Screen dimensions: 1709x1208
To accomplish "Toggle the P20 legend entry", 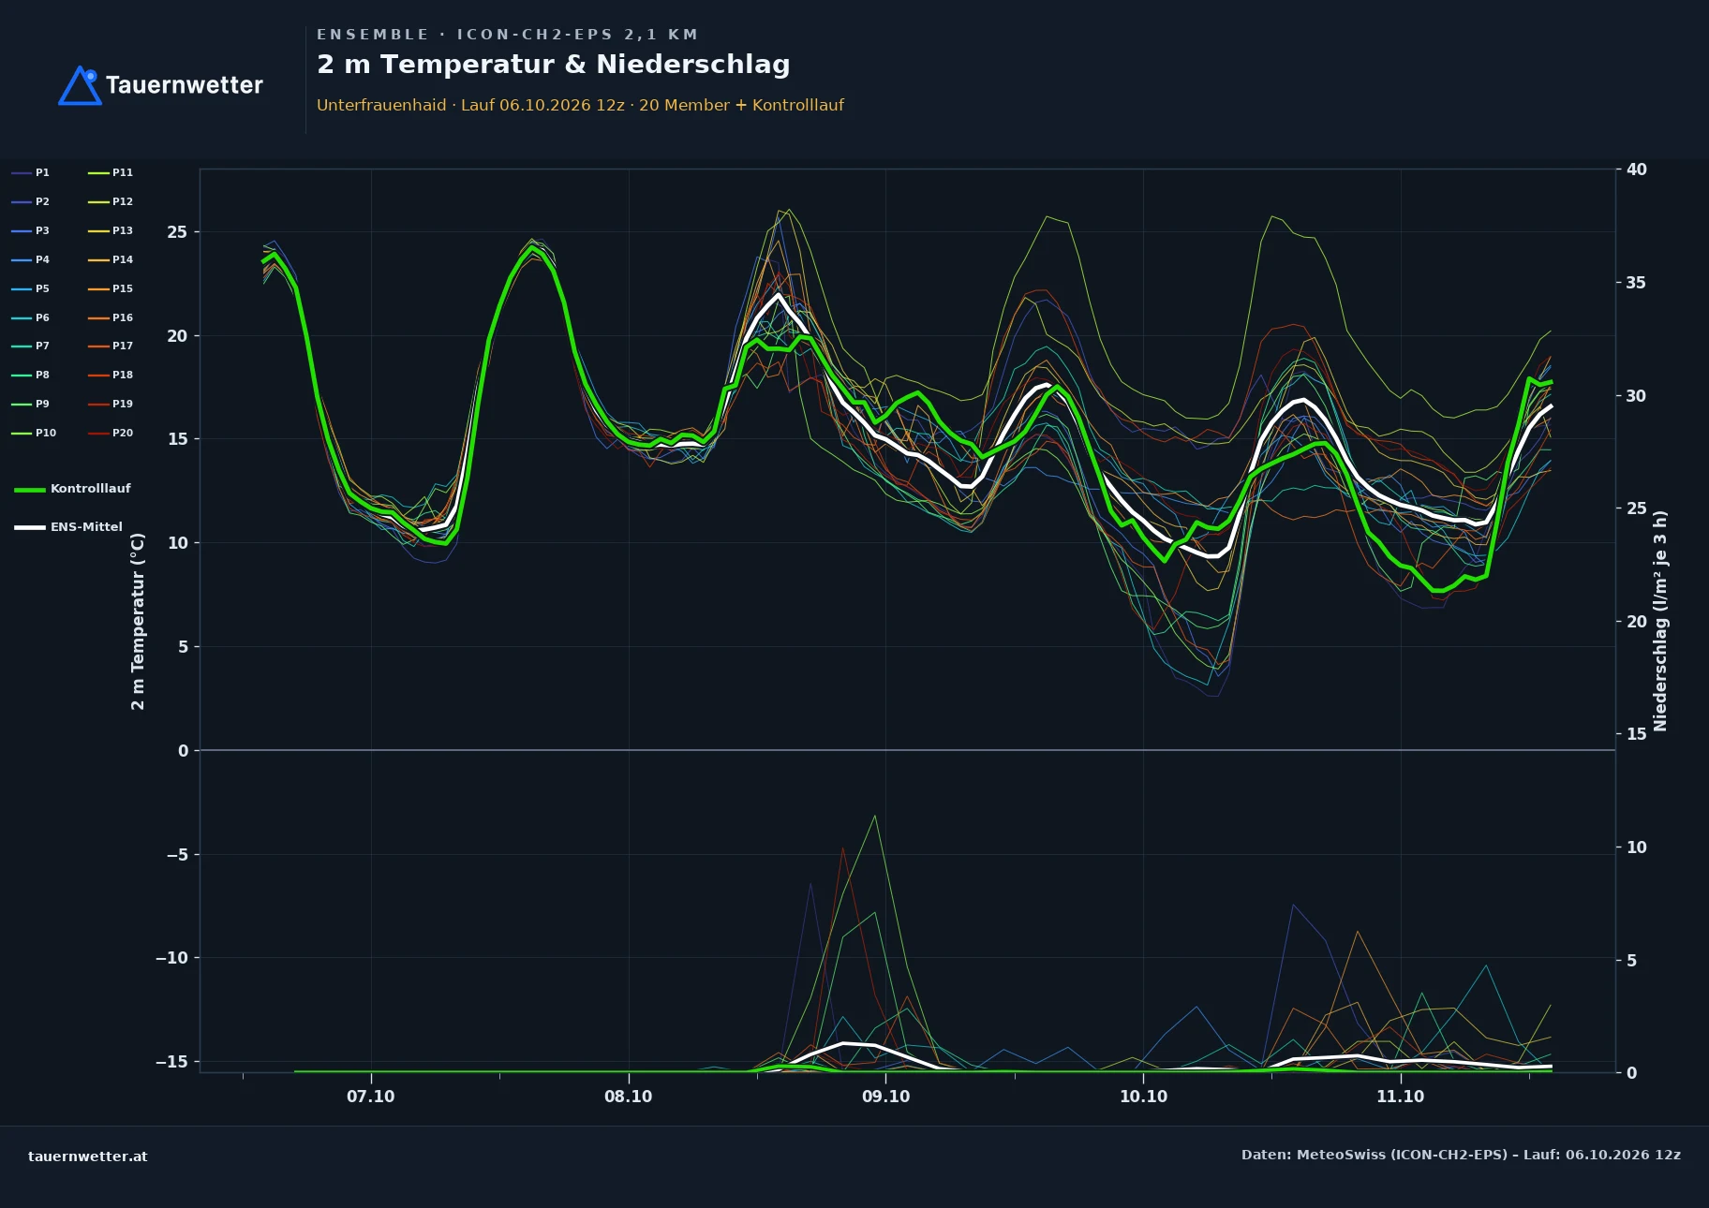I will pyautogui.click(x=111, y=433).
